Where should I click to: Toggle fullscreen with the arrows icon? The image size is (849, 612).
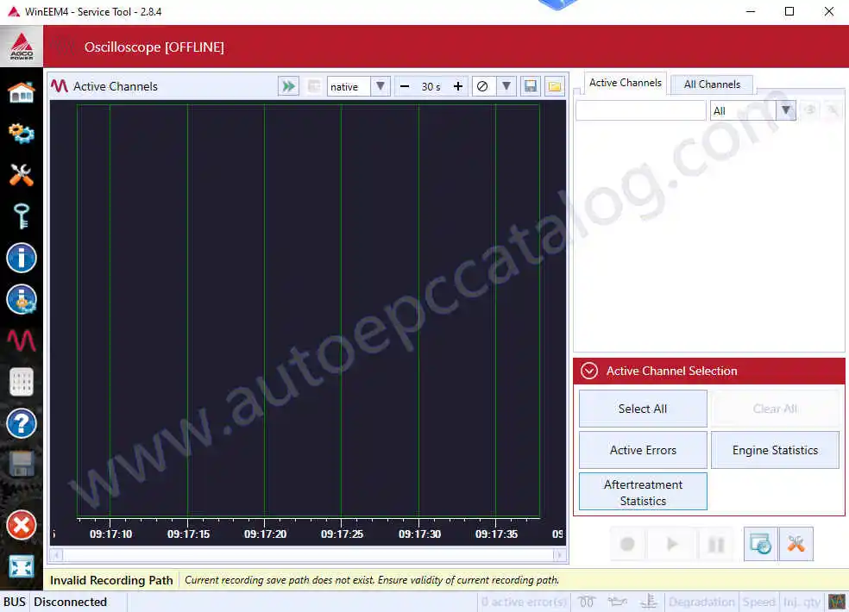(x=22, y=566)
